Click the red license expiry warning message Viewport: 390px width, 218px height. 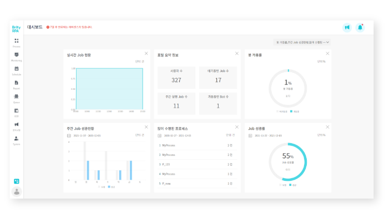pos(69,27)
